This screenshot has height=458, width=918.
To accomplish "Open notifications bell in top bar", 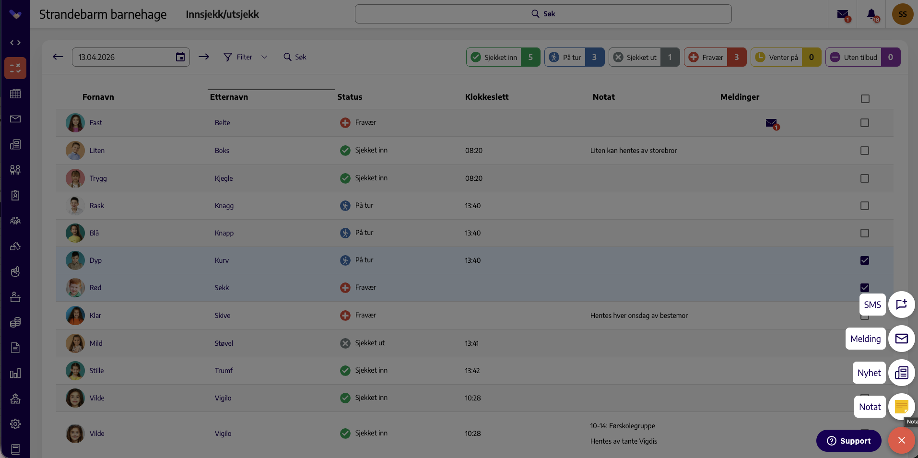I will tap(872, 14).
